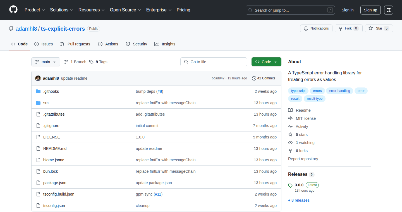Click the notifications bell icon

(306, 28)
